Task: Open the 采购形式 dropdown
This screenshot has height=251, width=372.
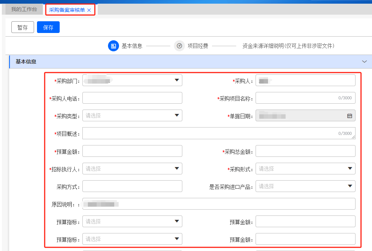Action: [305, 169]
